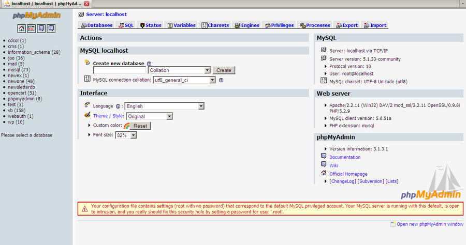This screenshot has height=245, width=466.
Task: Open the Language dropdown
Action: pos(164,106)
